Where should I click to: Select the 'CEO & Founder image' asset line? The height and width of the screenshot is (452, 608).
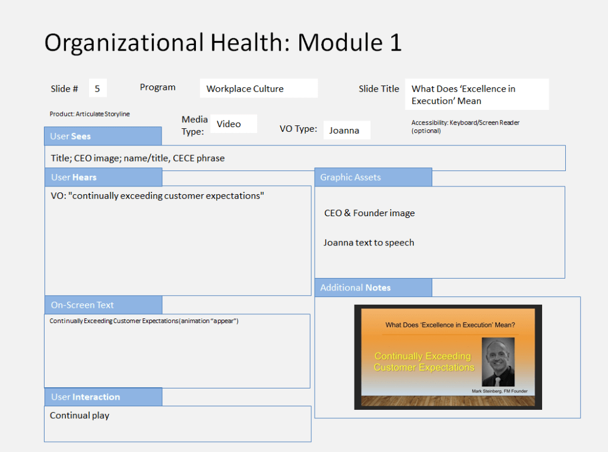pyautogui.click(x=369, y=213)
